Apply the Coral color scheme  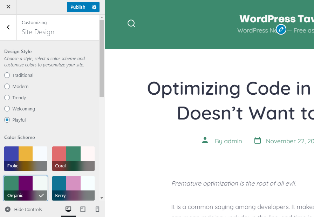point(73,158)
